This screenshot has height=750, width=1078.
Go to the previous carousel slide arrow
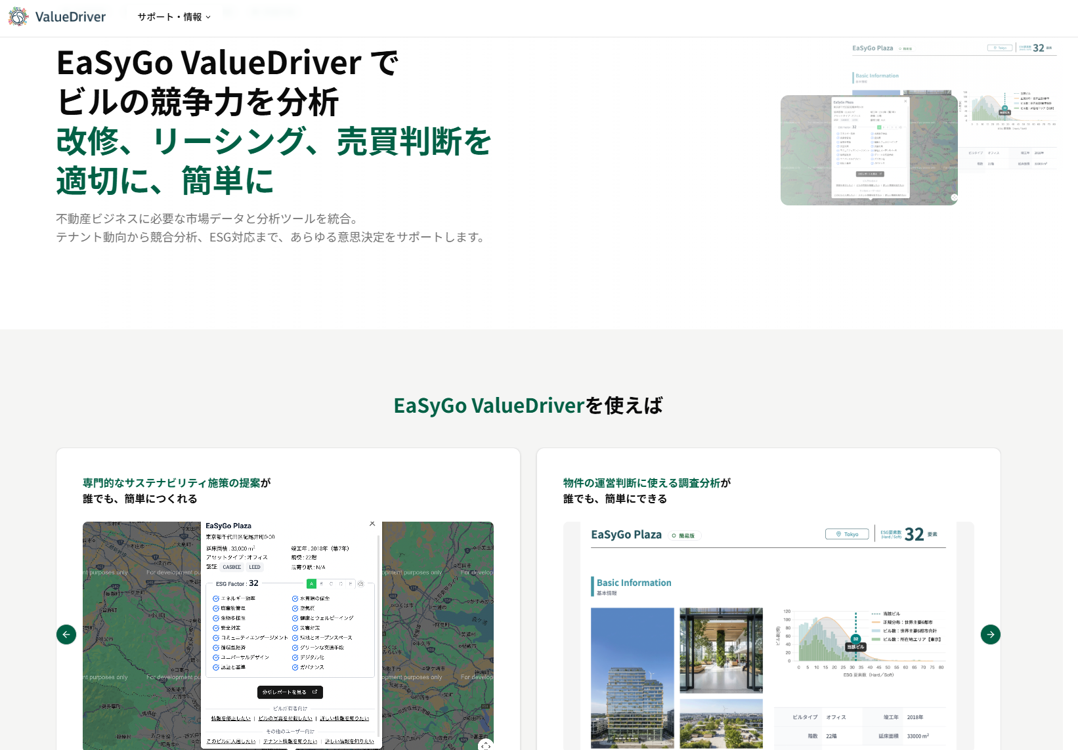[66, 635]
